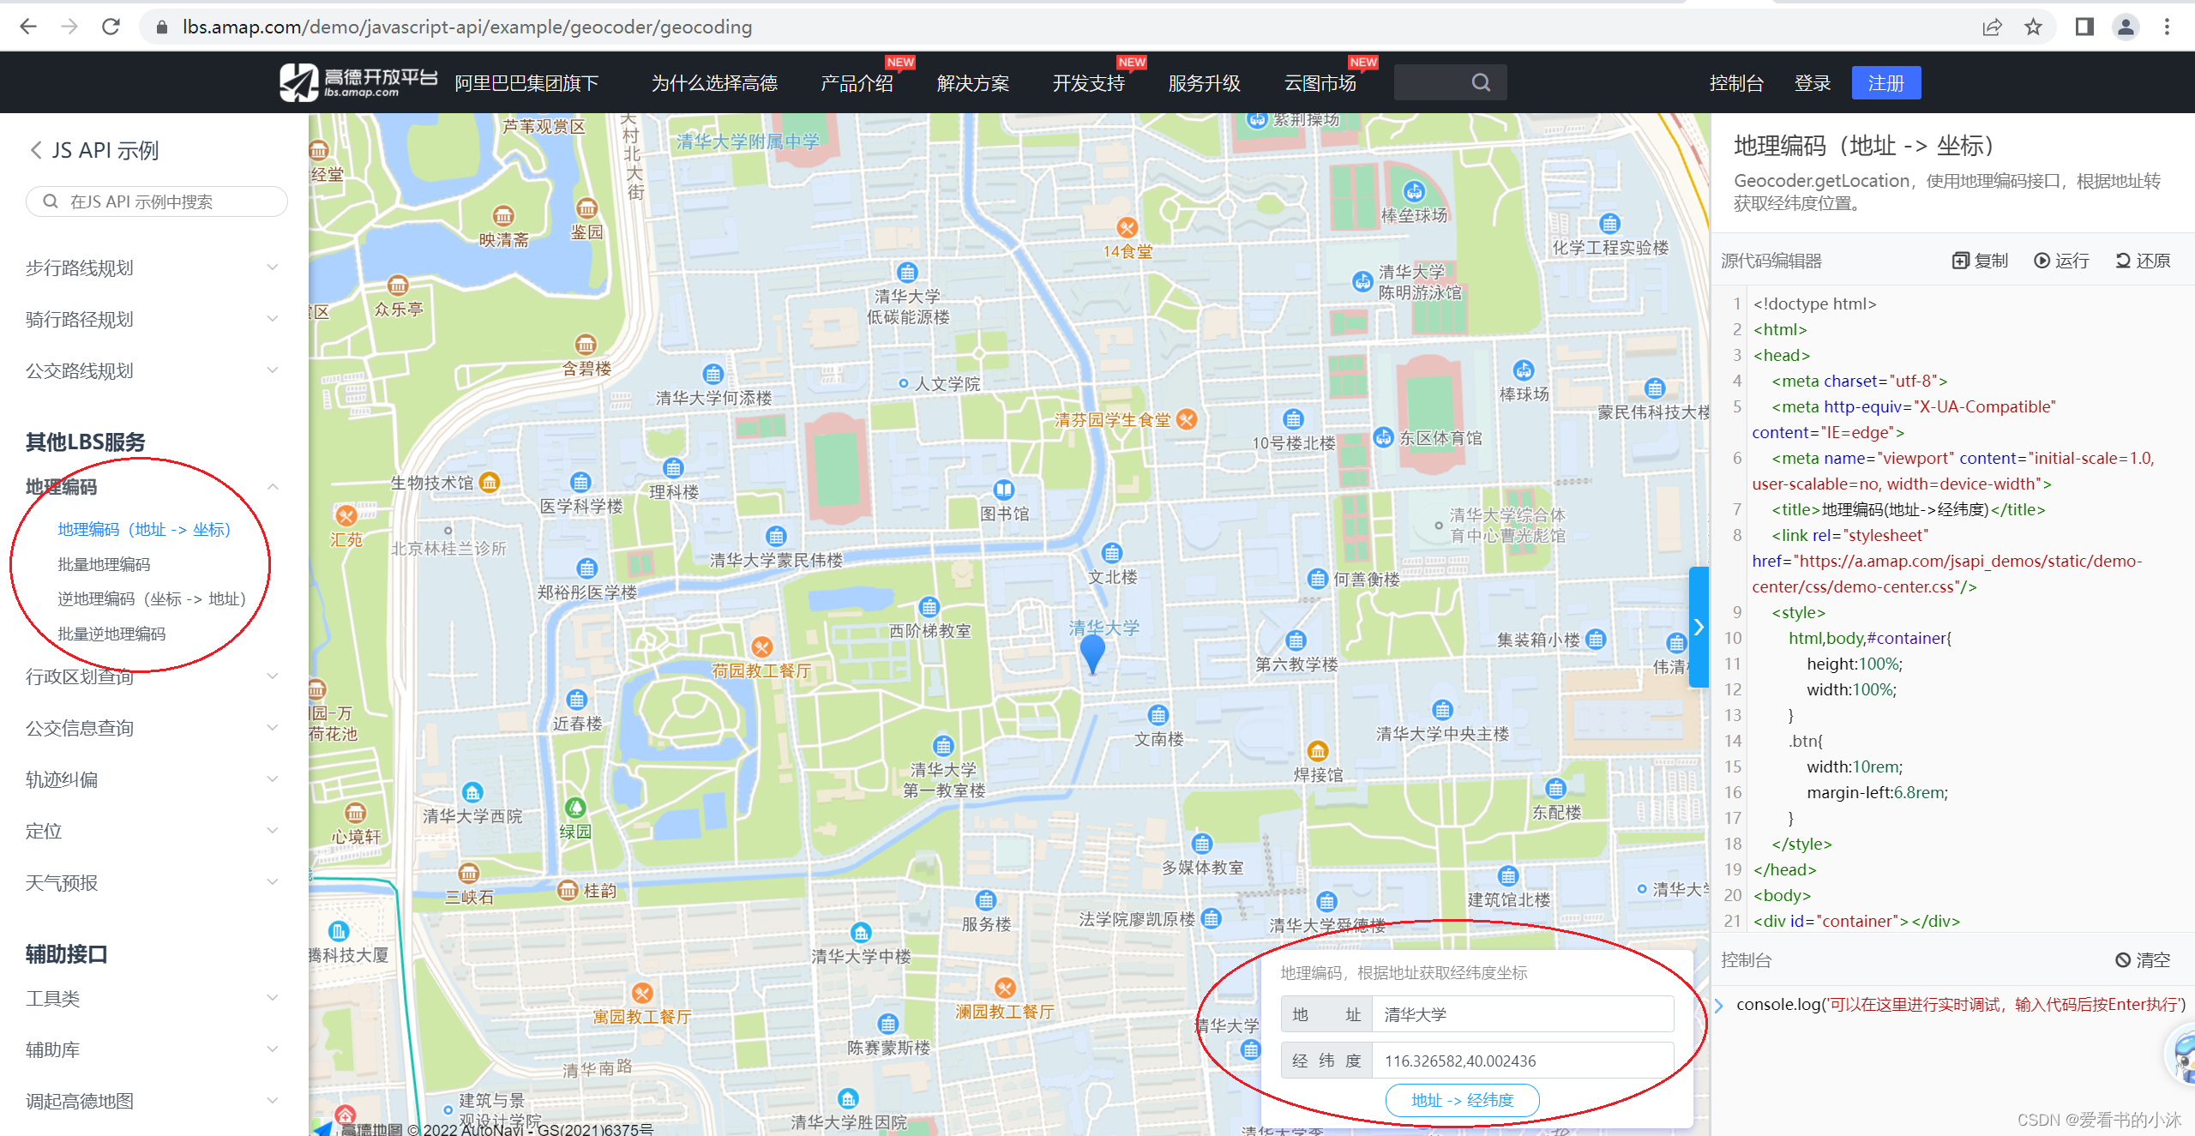Expand 轨迹纠偏 section
This screenshot has height=1136, width=2195.
(x=153, y=779)
